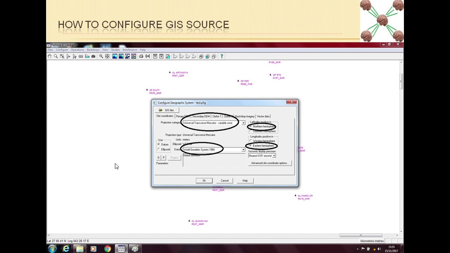This screenshot has height=253, width=450.
Task: Select the hand pan tool
Action: tap(49, 56)
